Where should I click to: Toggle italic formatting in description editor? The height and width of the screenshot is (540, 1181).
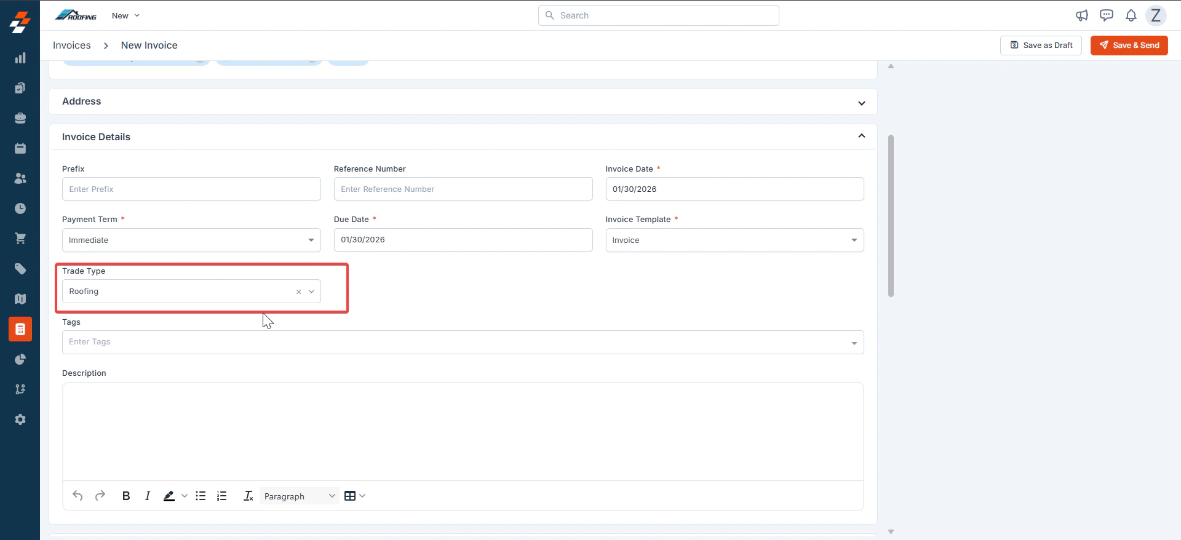point(148,496)
